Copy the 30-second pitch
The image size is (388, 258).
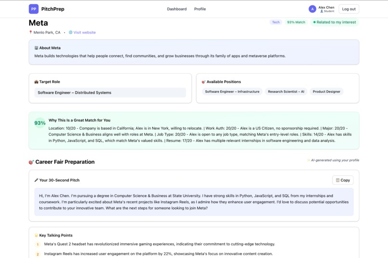[343, 180]
